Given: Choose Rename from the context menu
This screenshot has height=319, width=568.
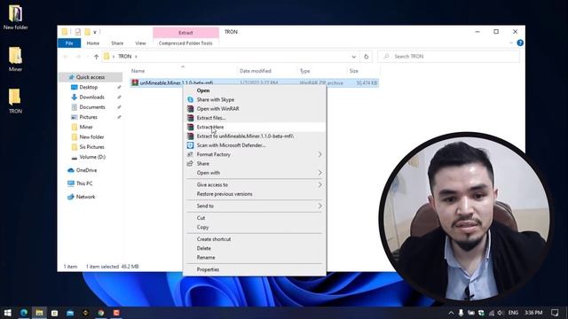Looking at the screenshot, I should [x=206, y=258].
